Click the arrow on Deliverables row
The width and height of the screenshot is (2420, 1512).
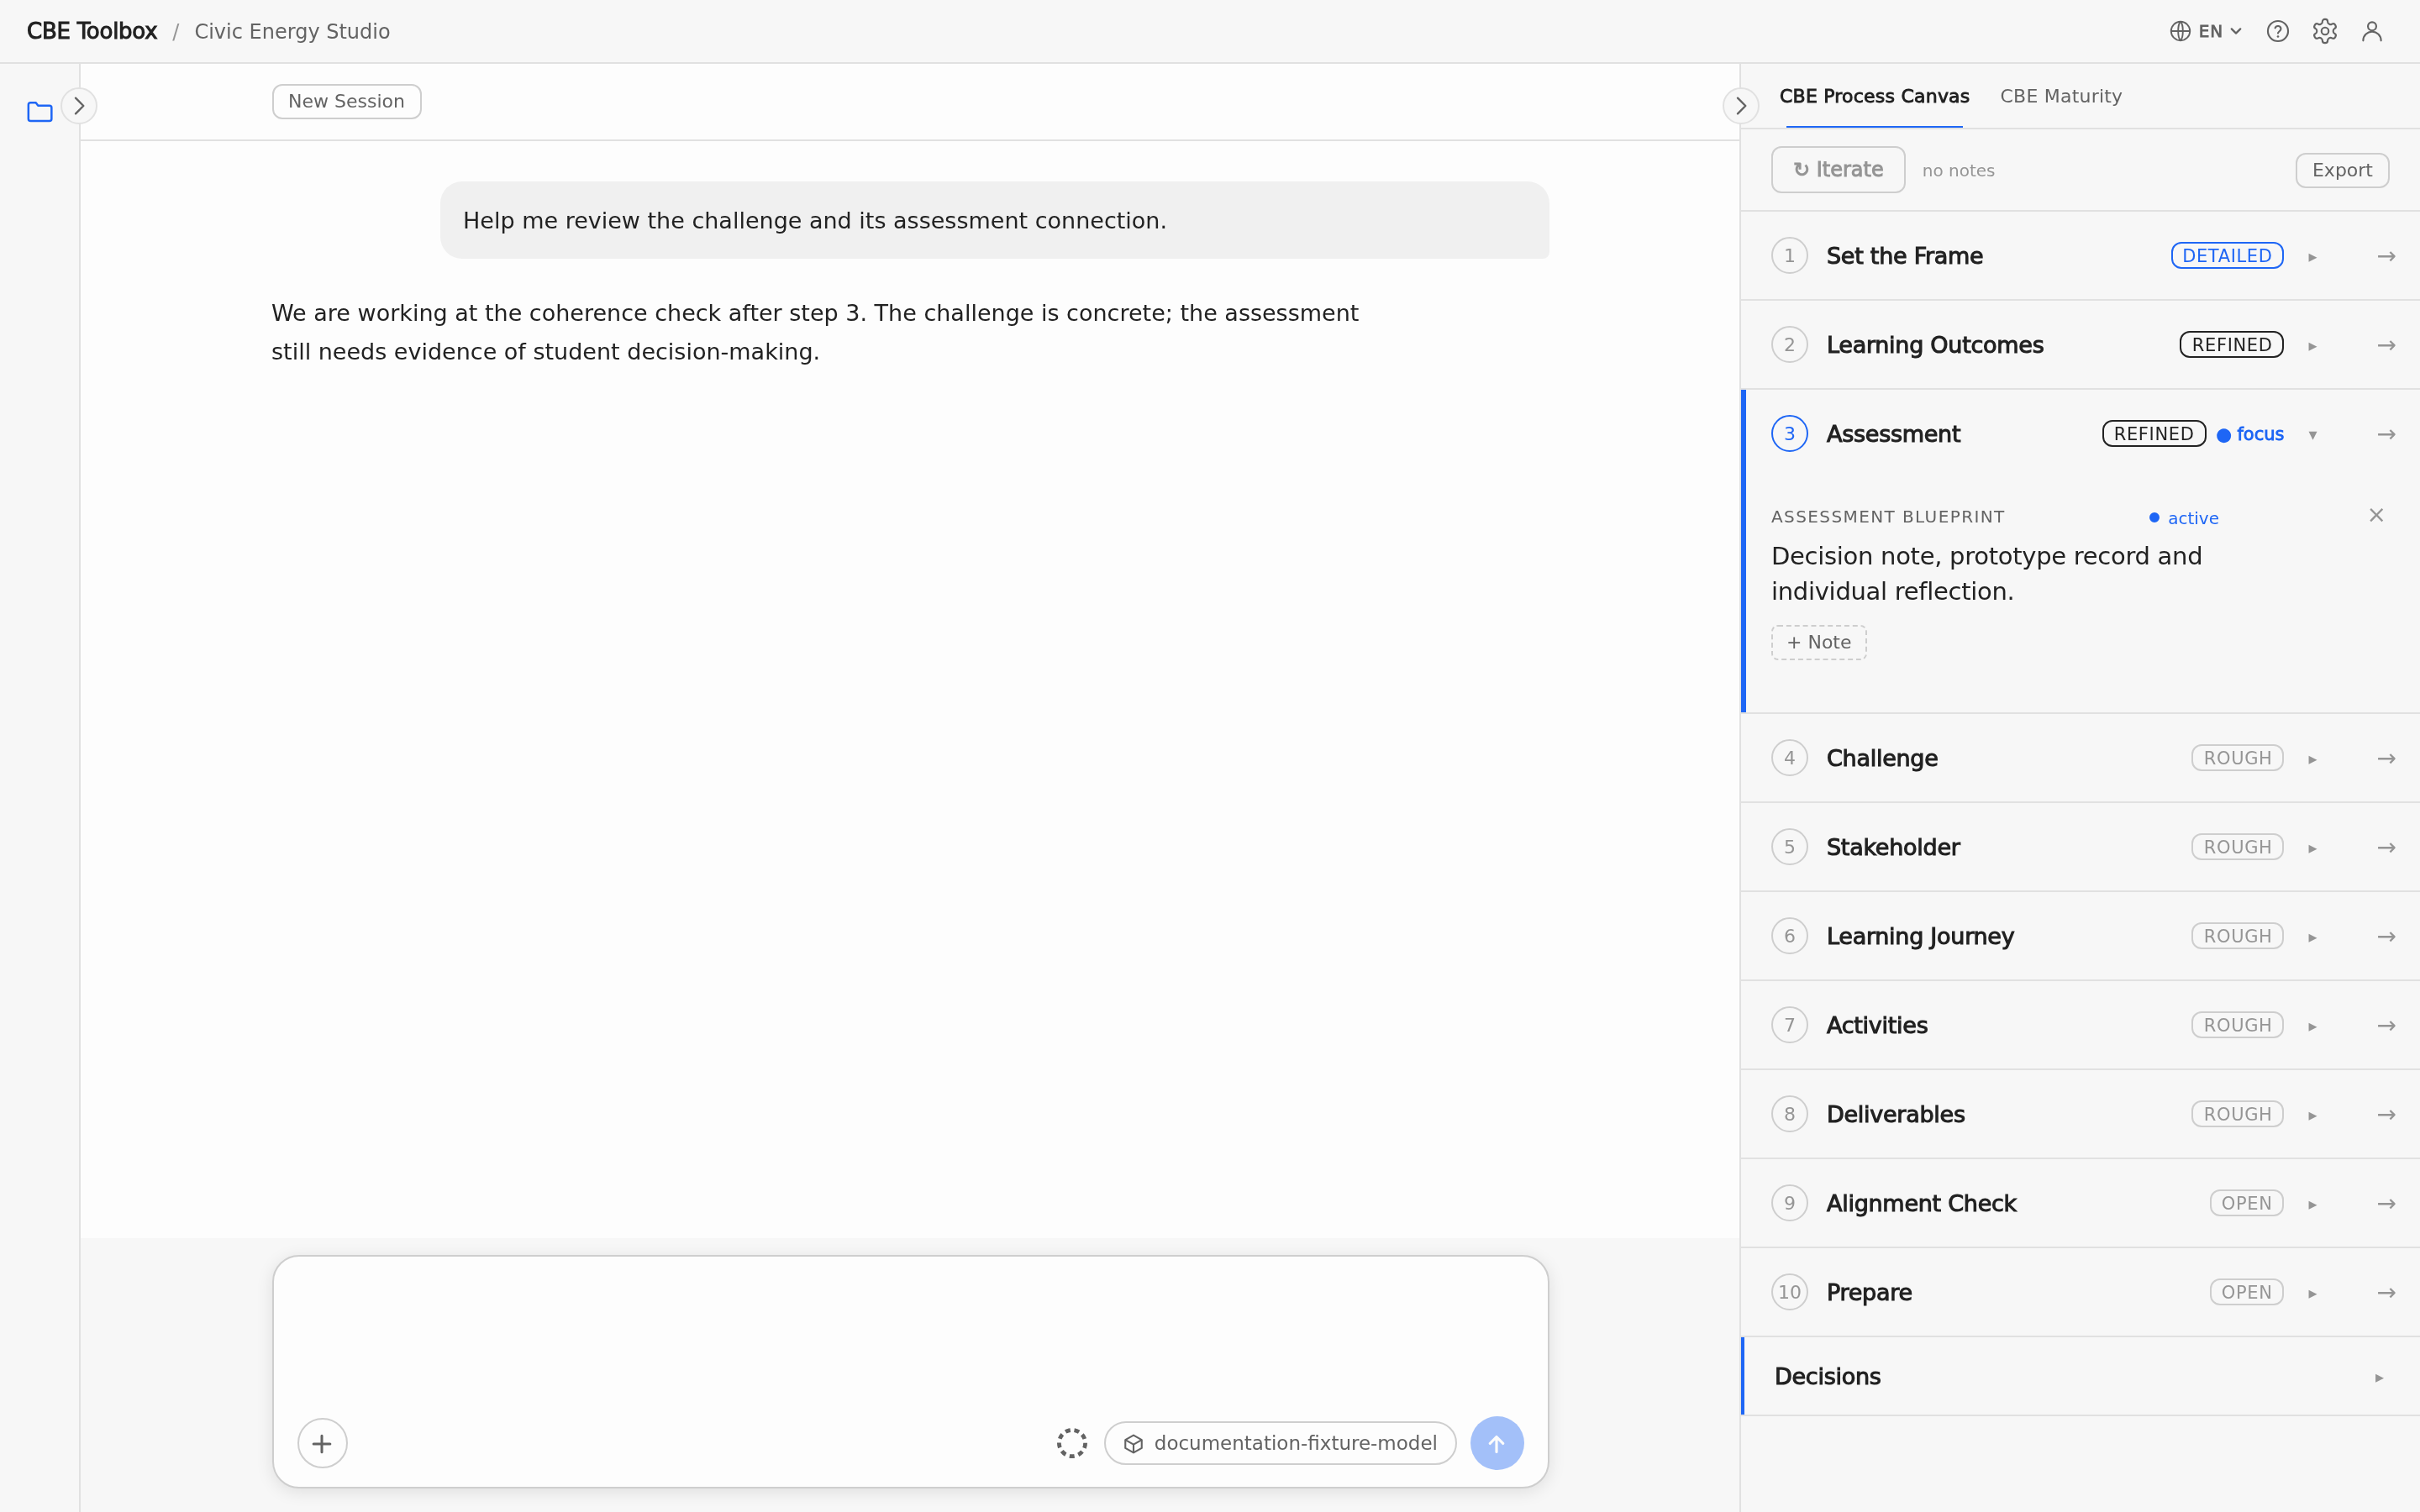2386,1114
